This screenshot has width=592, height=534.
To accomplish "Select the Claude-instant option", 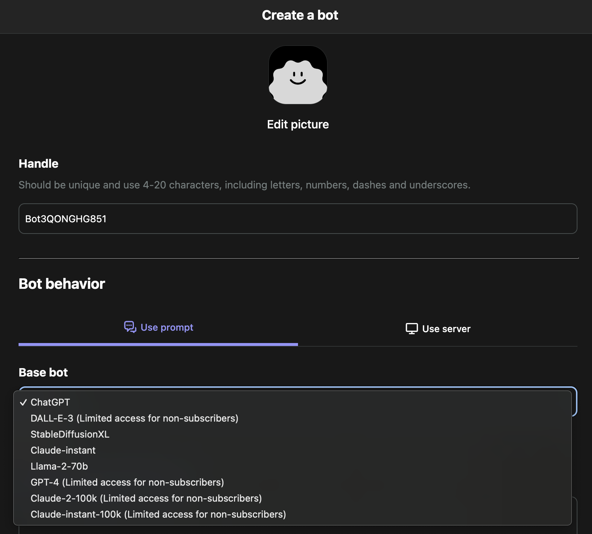I will (x=293, y=450).
